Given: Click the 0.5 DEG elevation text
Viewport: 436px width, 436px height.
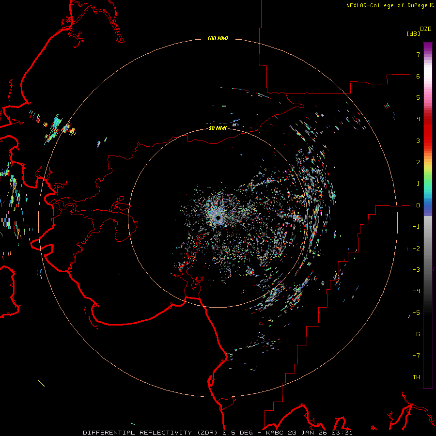Looking at the screenshot, I should (x=237, y=433).
